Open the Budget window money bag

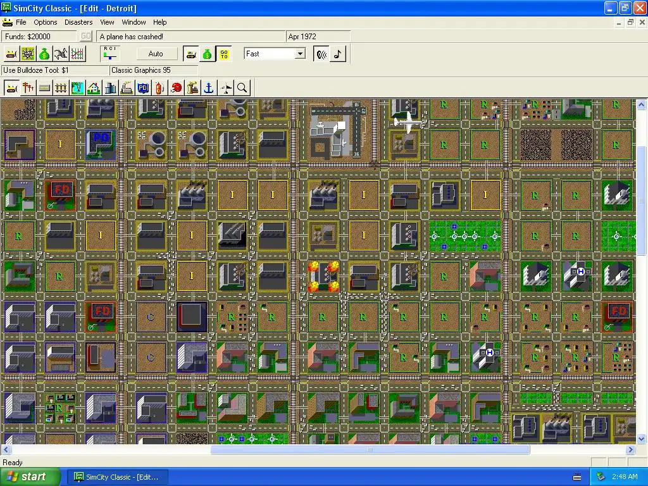pyautogui.click(x=45, y=54)
